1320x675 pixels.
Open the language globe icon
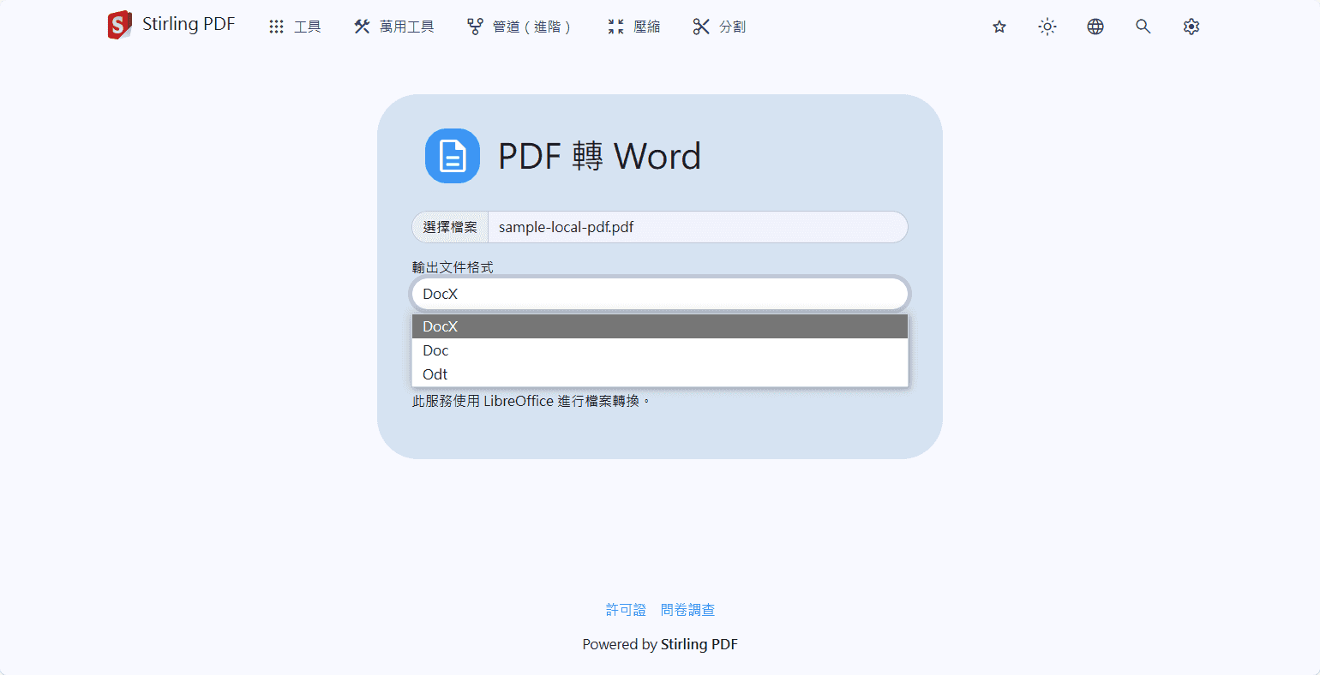[1095, 27]
